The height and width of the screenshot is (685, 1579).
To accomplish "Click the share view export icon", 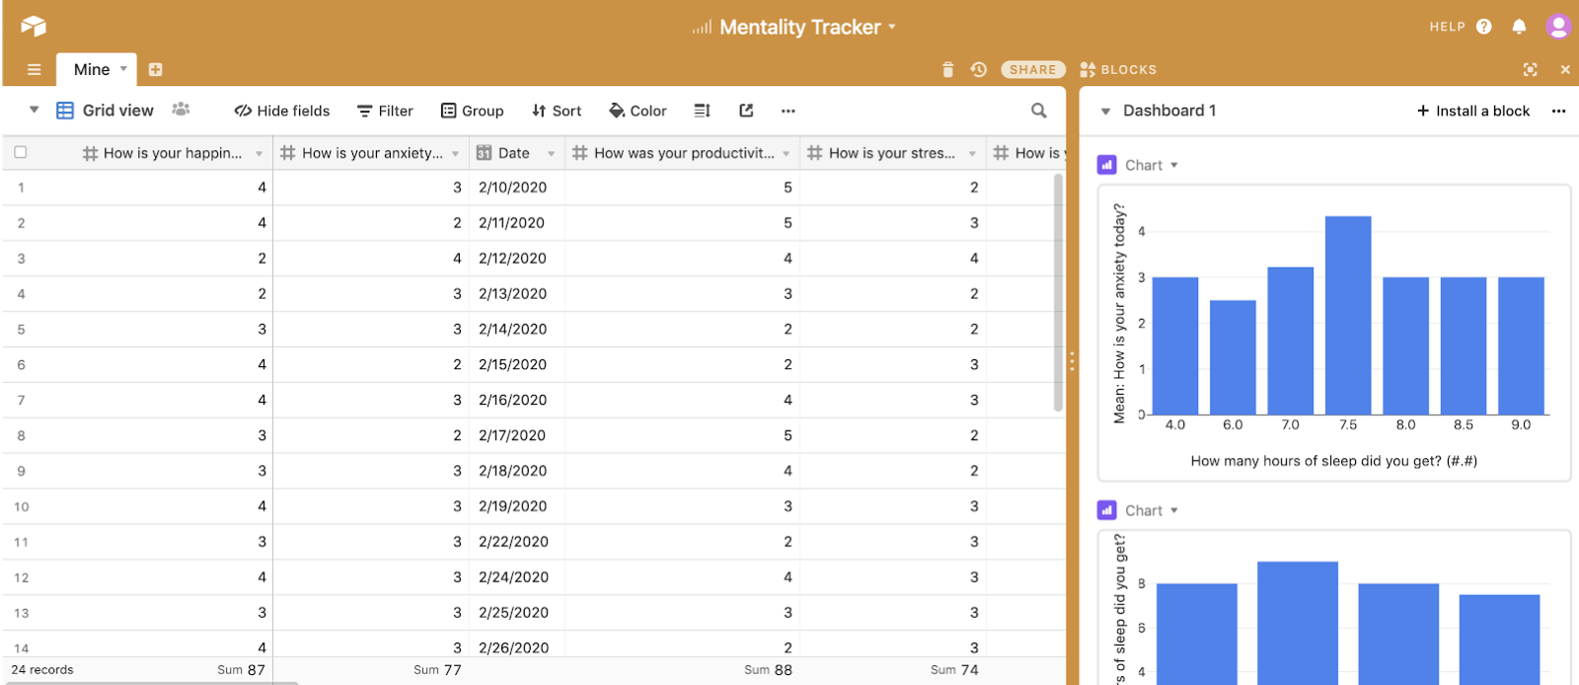I will pyautogui.click(x=746, y=111).
